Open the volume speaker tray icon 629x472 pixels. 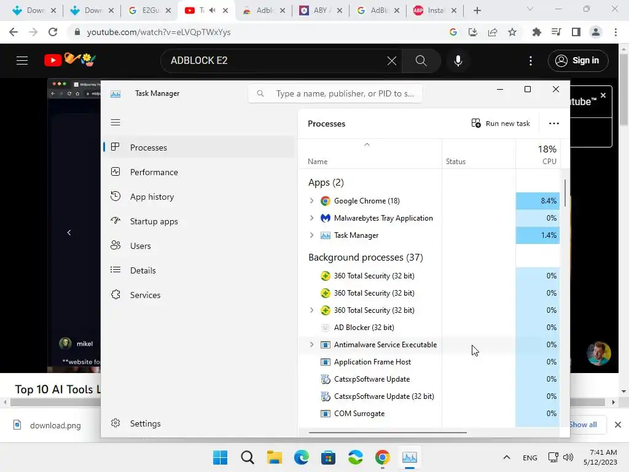[x=568, y=457]
